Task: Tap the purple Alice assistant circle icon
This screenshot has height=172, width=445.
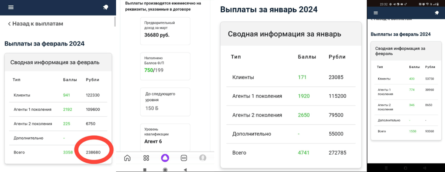Action: [x=165, y=158]
